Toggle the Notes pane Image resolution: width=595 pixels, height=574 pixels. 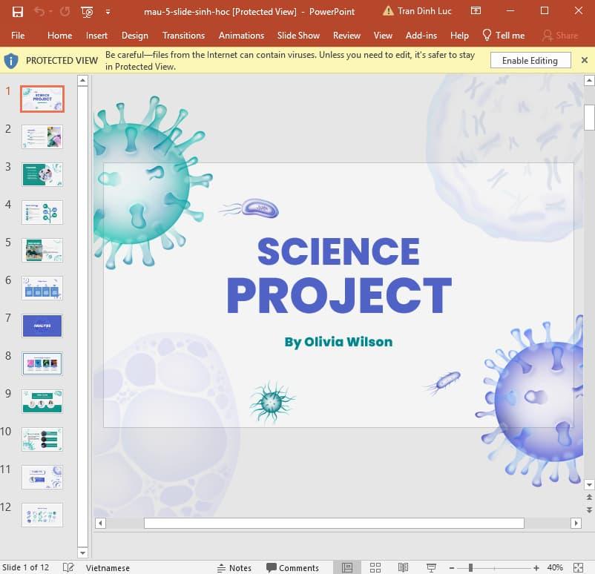click(x=234, y=567)
